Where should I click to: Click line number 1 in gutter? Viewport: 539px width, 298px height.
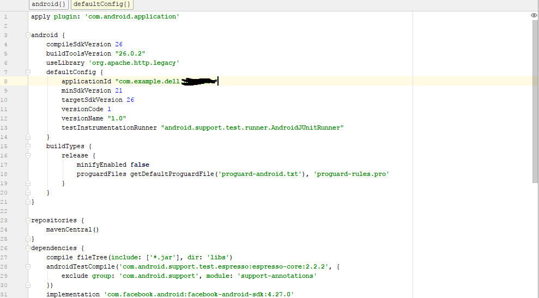5,16
